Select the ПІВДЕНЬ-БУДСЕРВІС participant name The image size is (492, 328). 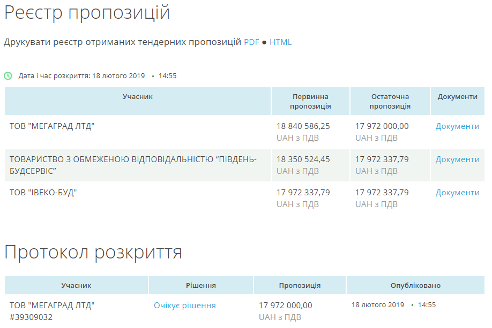[133, 165]
